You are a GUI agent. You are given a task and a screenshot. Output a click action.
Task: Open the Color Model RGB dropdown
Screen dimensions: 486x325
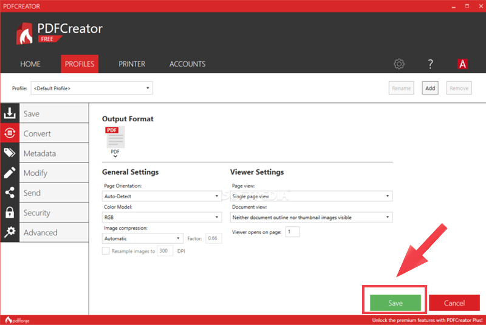coord(162,217)
